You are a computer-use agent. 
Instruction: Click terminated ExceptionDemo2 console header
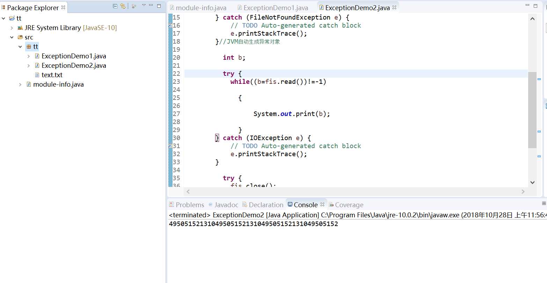(358, 215)
